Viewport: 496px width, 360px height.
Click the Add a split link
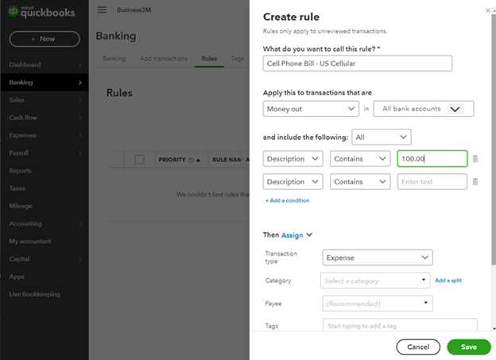(448, 281)
